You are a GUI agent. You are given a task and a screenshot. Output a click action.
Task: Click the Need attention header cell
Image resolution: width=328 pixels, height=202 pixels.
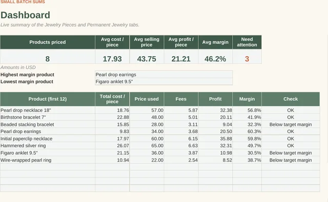[x=247, y=42]
